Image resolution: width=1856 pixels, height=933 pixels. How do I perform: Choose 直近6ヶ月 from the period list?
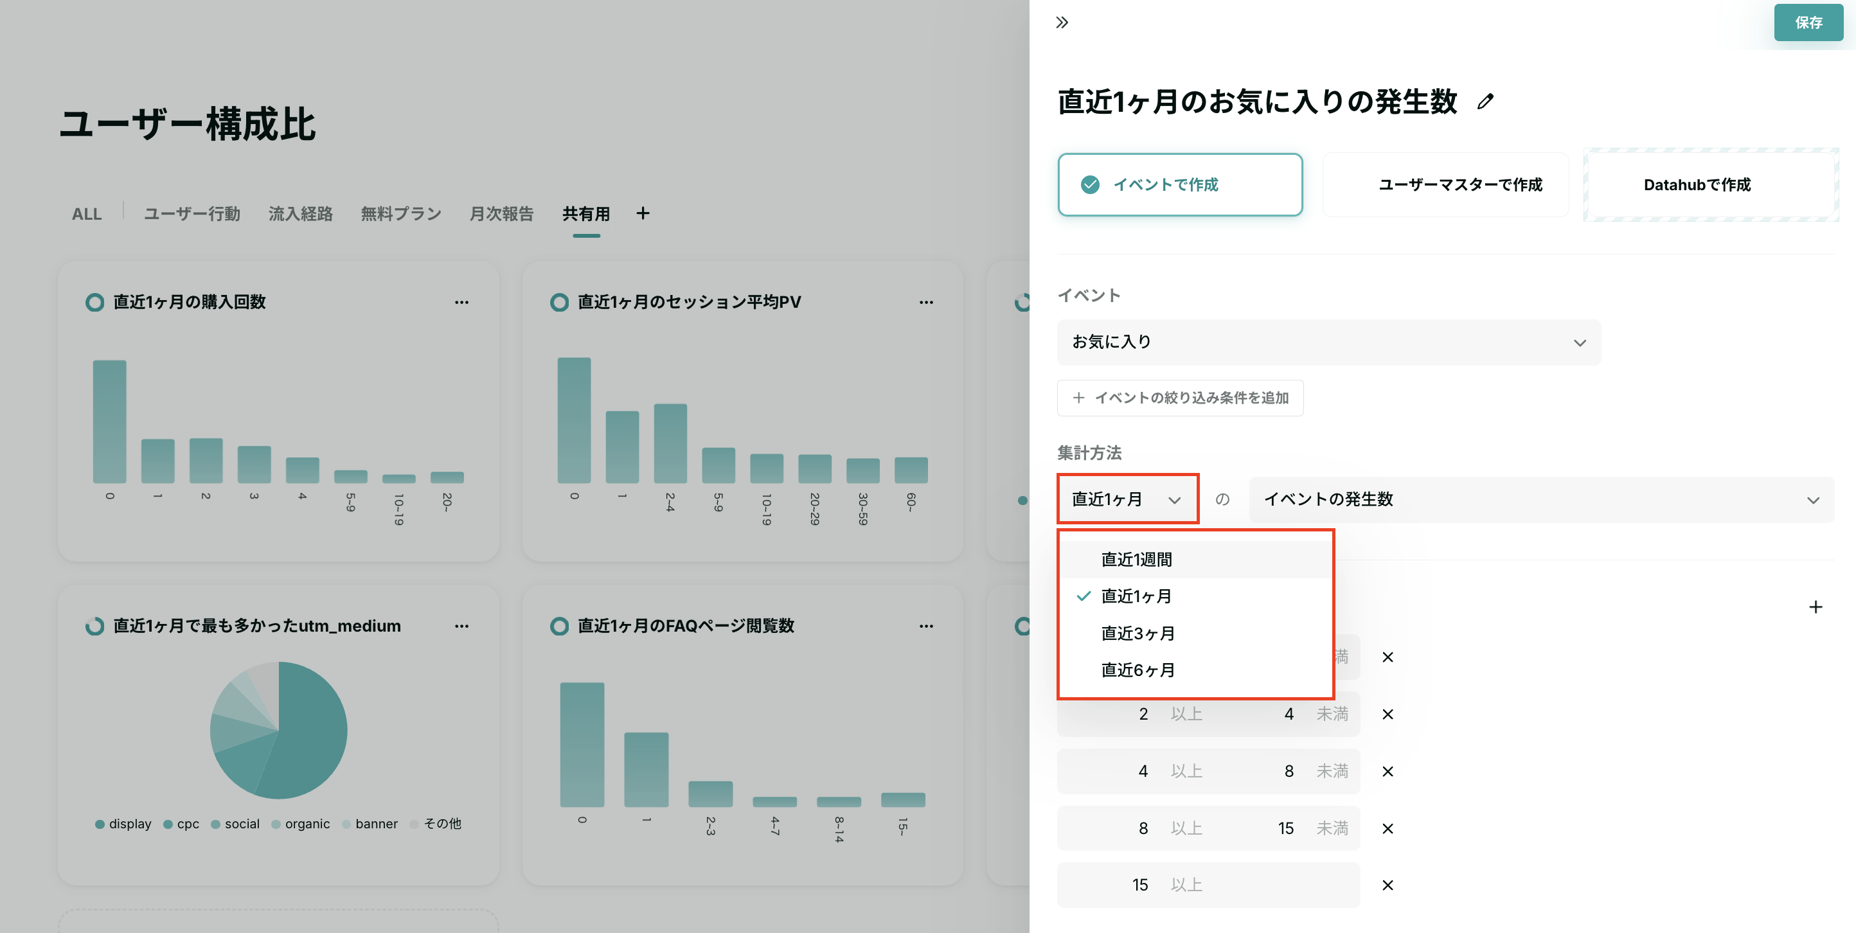[x=1195, y=670]
